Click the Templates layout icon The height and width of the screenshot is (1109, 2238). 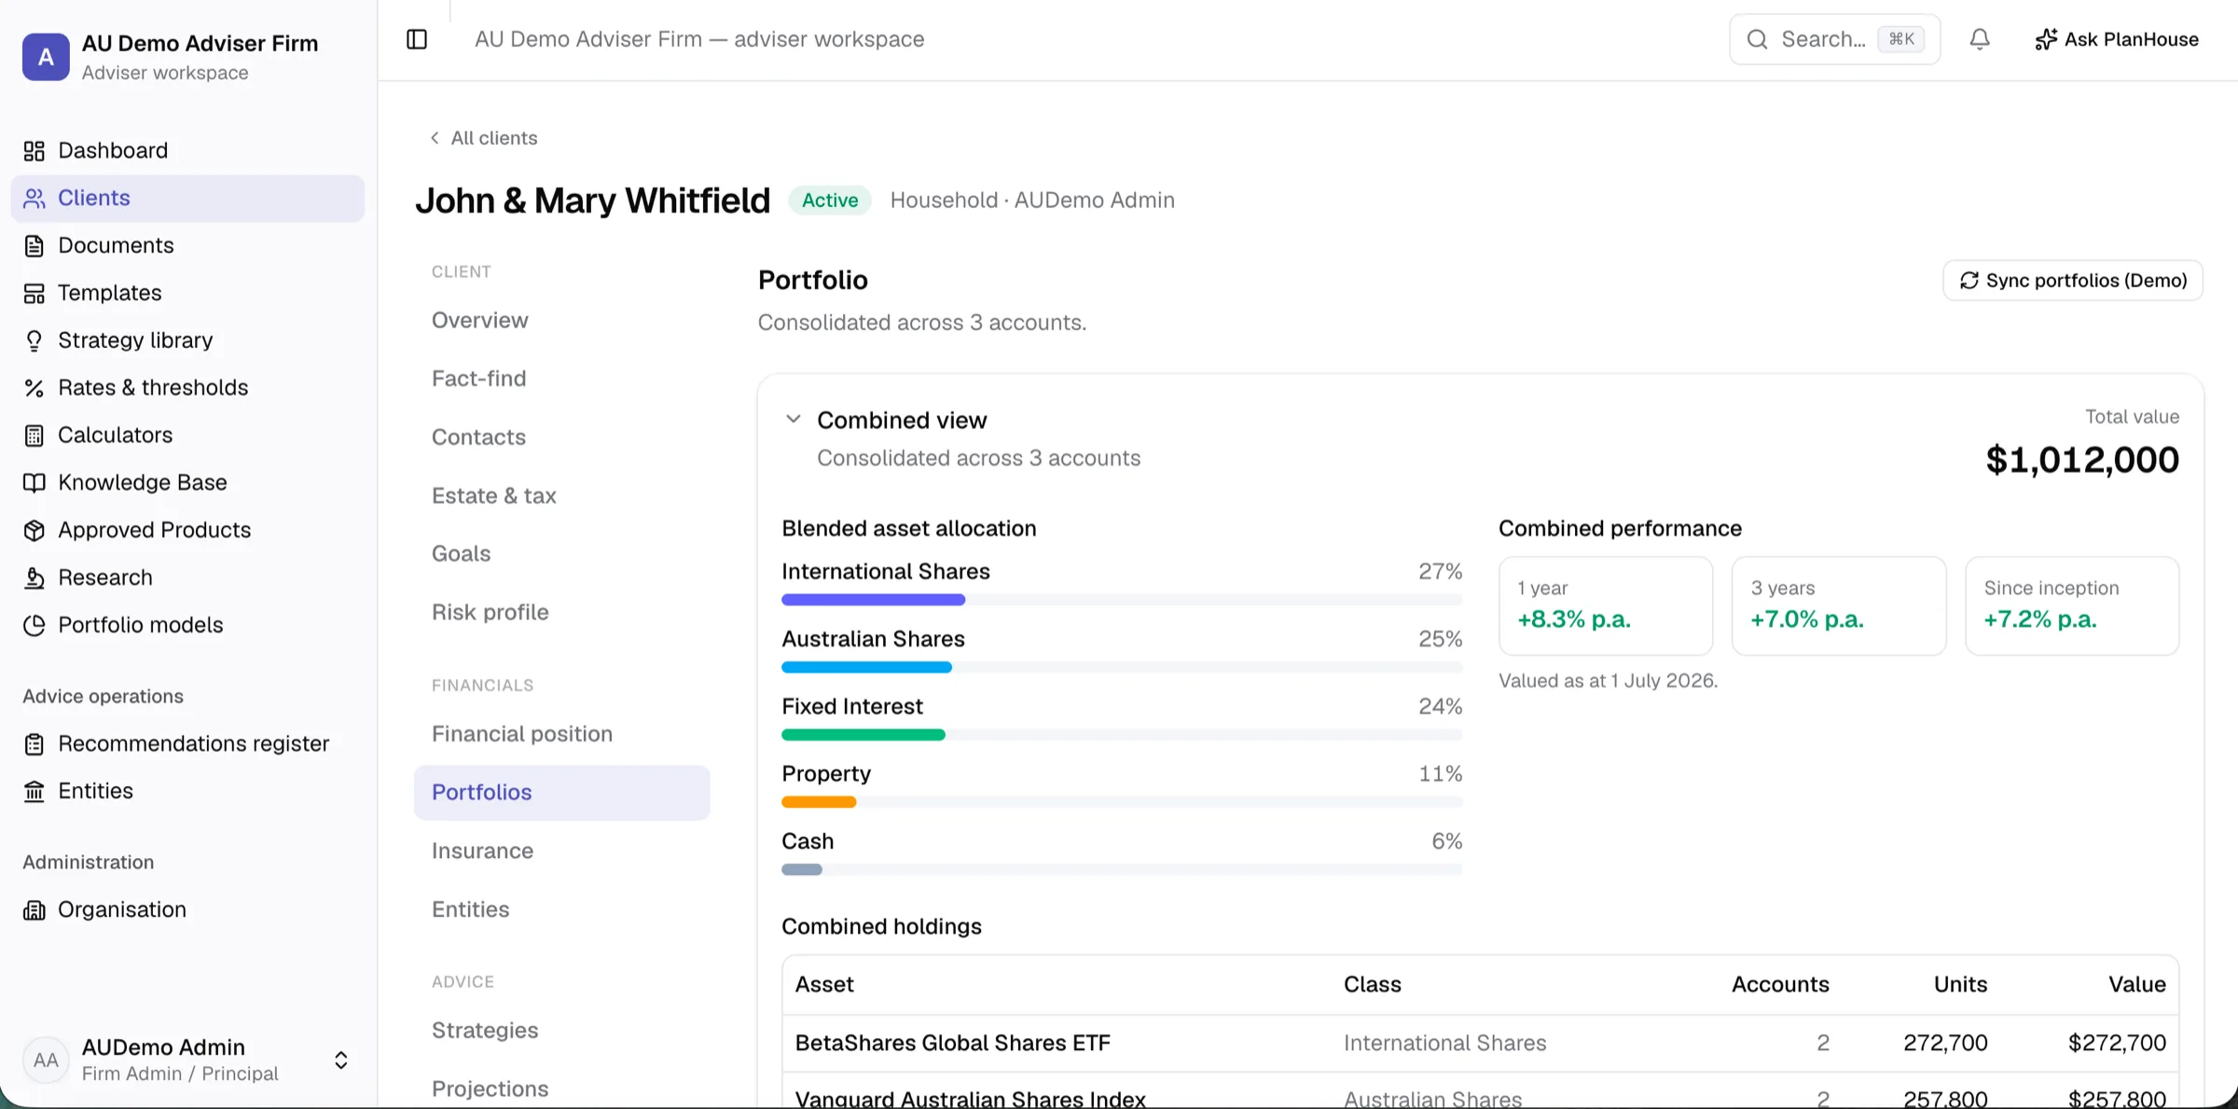click(x=35, y=293)
